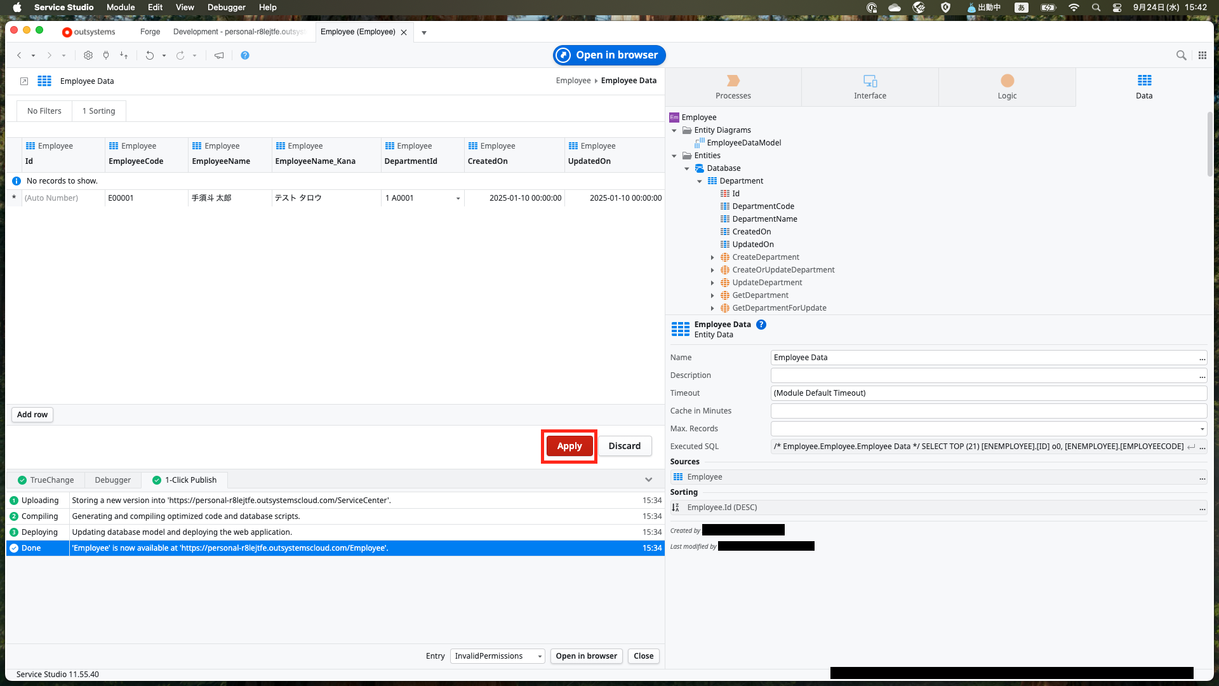The height and width of the screenshot is (686, 1219).
Task: Collapse the Department entity node
Action: click(700, 181)
